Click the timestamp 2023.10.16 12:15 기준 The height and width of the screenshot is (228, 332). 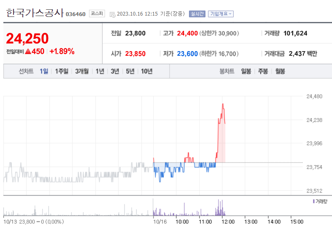(x=151, y=14)
